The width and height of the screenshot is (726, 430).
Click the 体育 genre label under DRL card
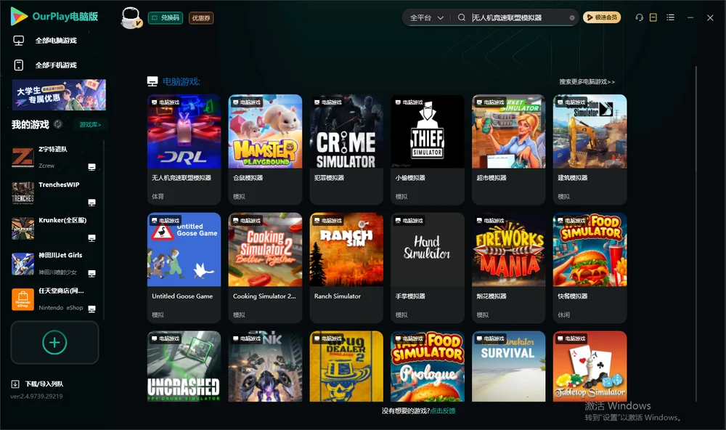point(158,196)
